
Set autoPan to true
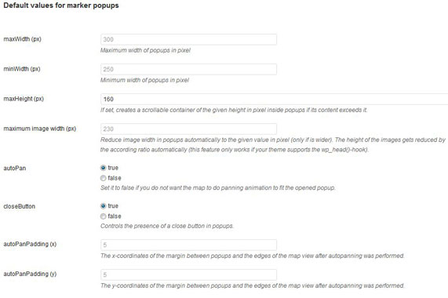pyautogui.click(x=103, y=168)
